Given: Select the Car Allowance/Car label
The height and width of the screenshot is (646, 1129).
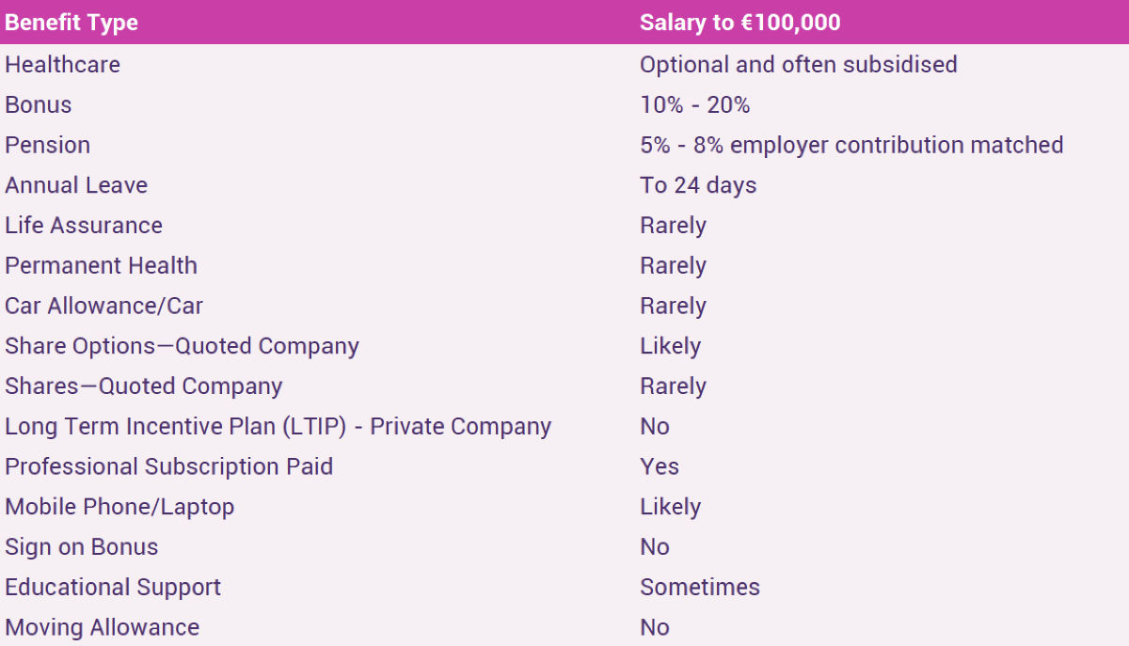Looking at the screenshot, I should [104, 307].
